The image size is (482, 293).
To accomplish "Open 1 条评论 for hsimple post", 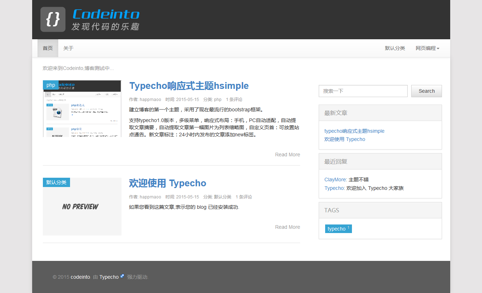I will point(234,100).
